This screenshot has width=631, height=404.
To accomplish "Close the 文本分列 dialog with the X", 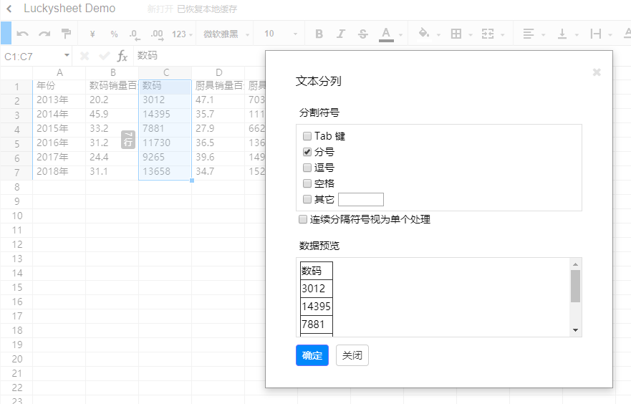I will [597, 72].
